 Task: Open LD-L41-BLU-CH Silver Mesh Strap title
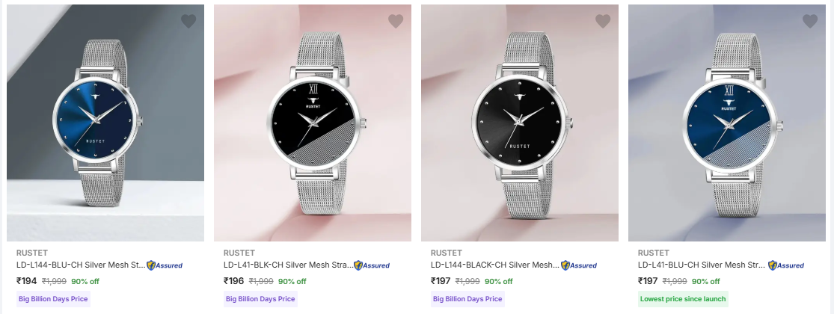click(x=702, y=265)
